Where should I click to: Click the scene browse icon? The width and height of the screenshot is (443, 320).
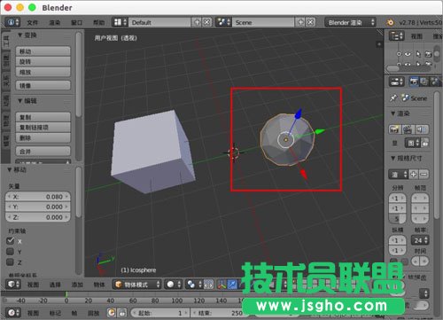[x=224, y=22]
